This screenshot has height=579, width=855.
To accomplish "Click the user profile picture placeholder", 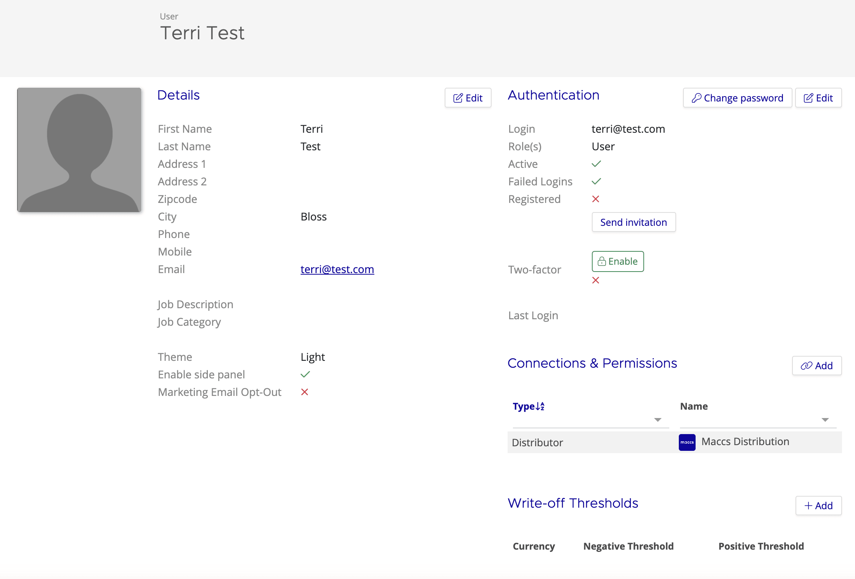I will coord(79,150).
